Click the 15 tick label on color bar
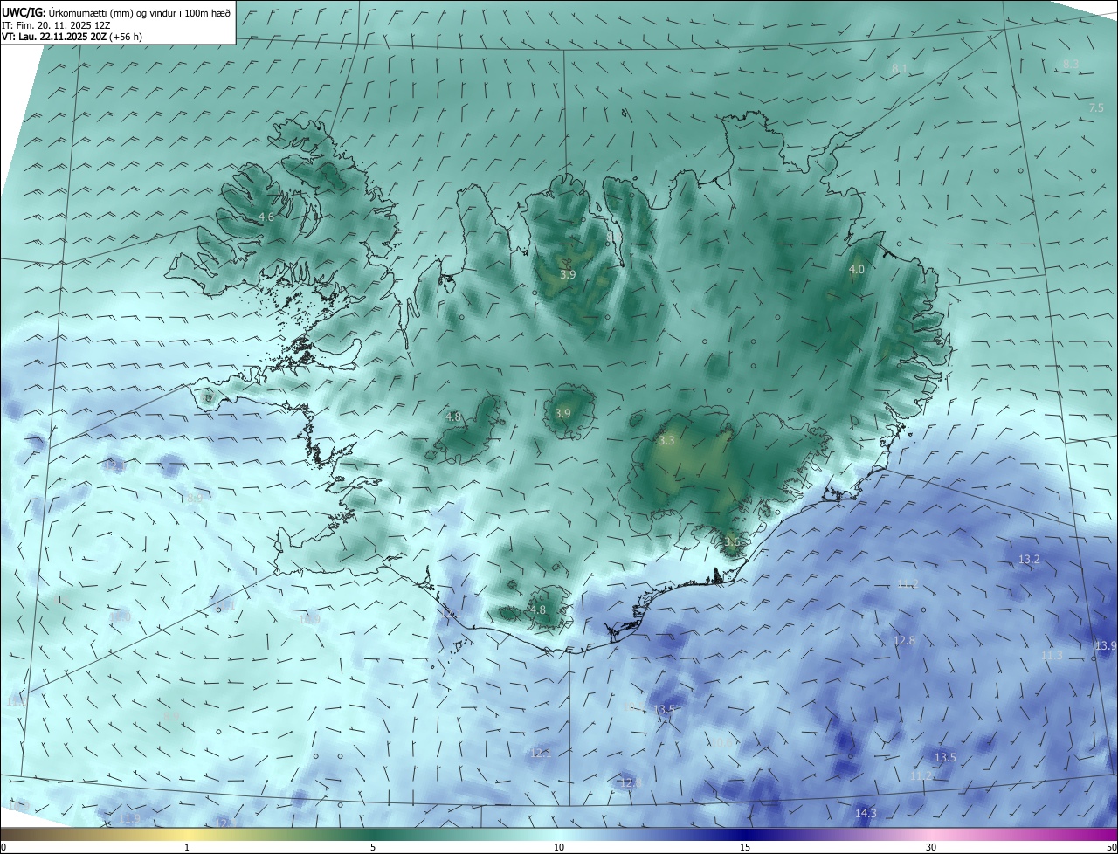The height and width of the screenshot is (854, 1118). tap(745, 848)
